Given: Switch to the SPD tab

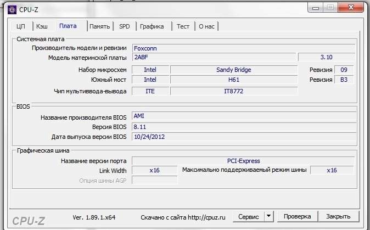Looking at the screenshot, I should [x=125, y=26].
